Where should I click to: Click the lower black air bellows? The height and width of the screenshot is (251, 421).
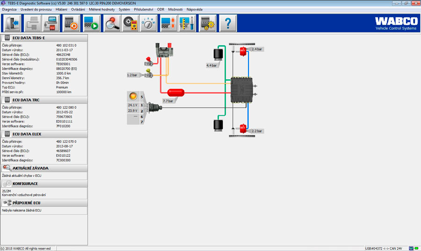pos(218,125)
